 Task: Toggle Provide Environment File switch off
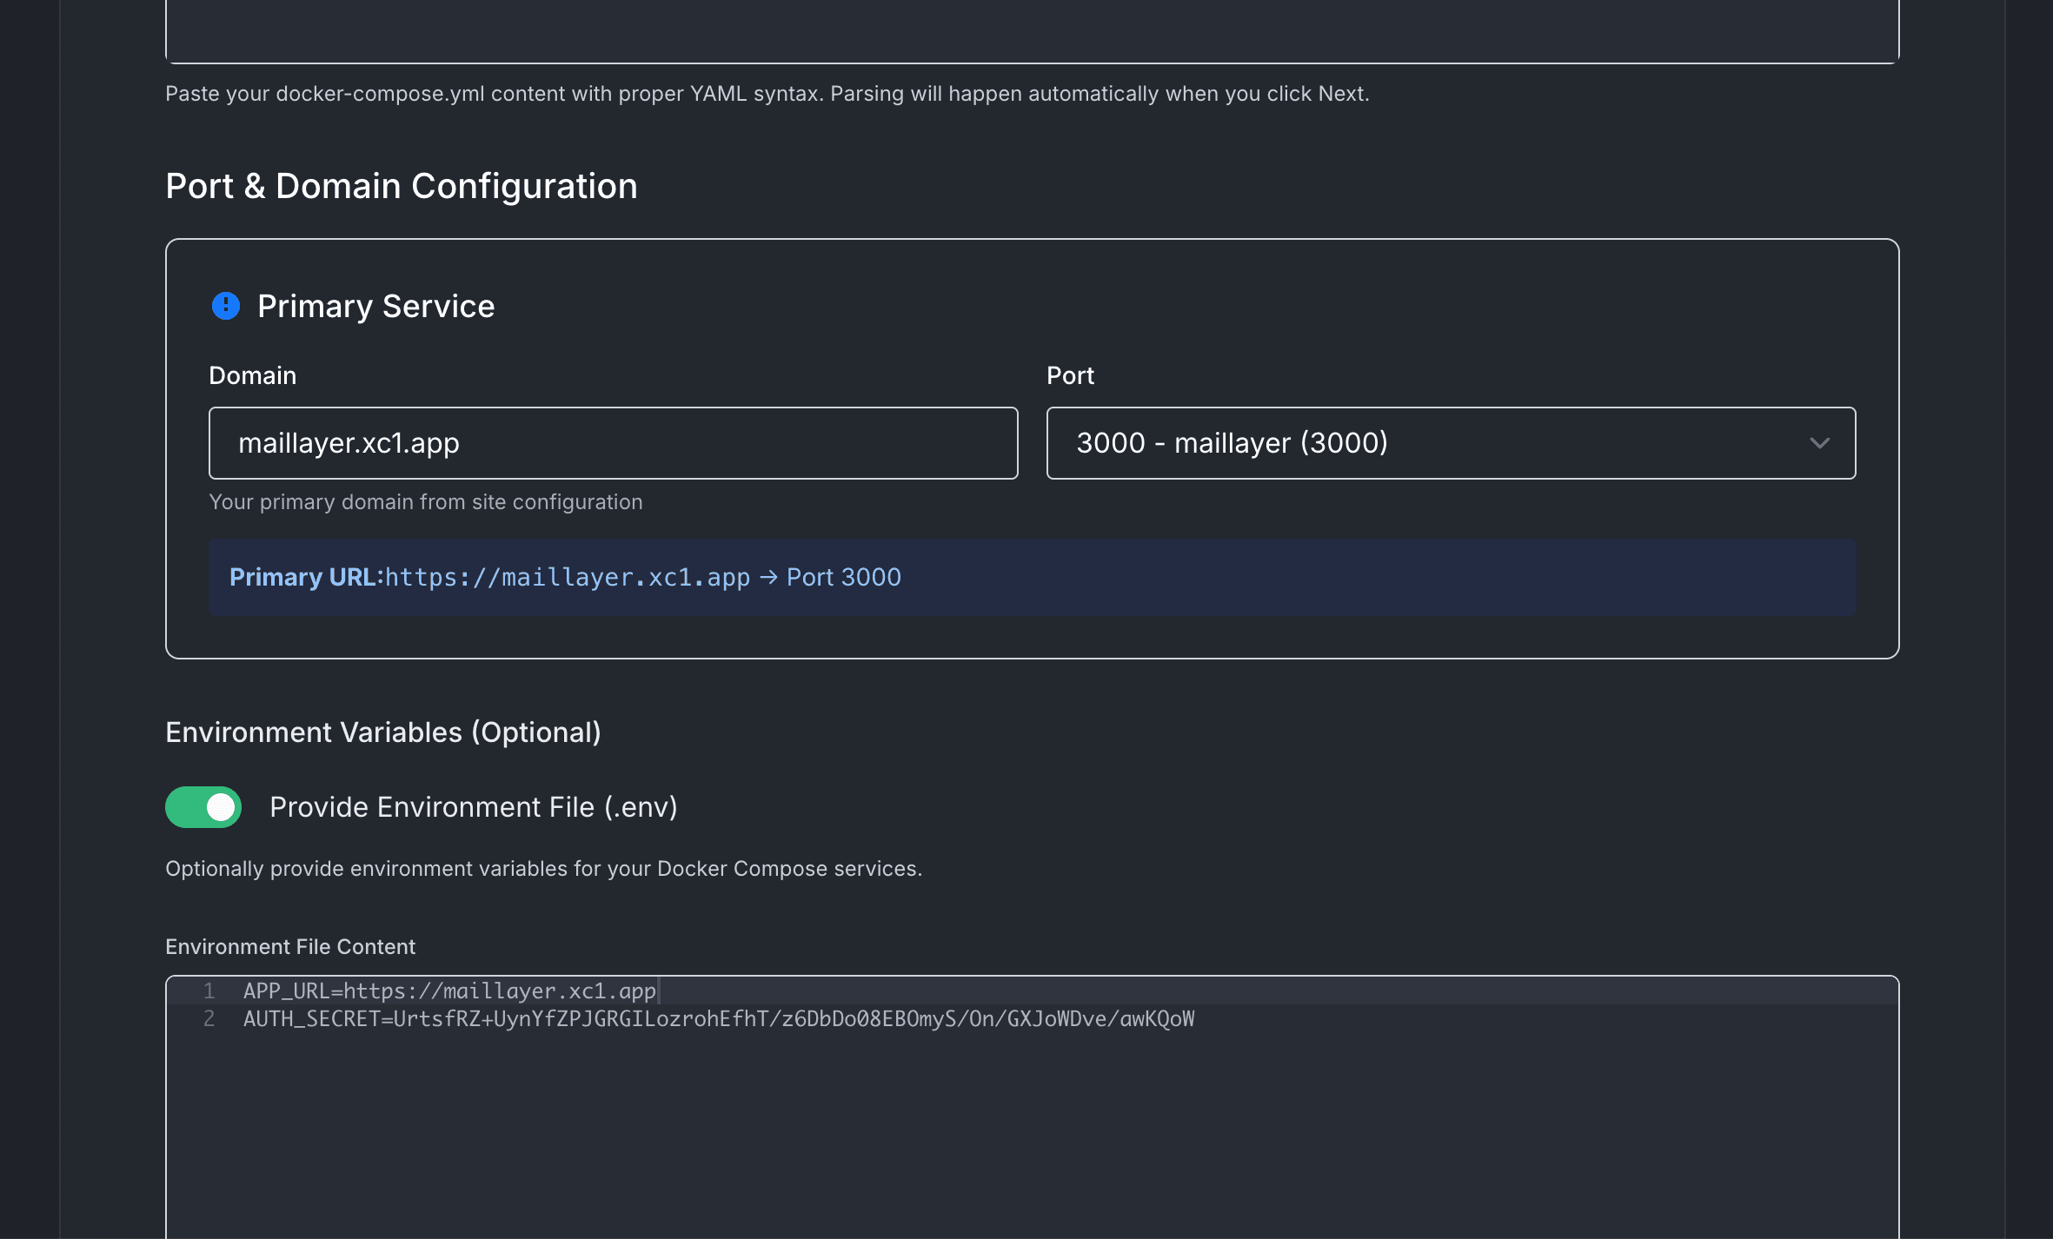pyautogui.click(x=203, y=807)
